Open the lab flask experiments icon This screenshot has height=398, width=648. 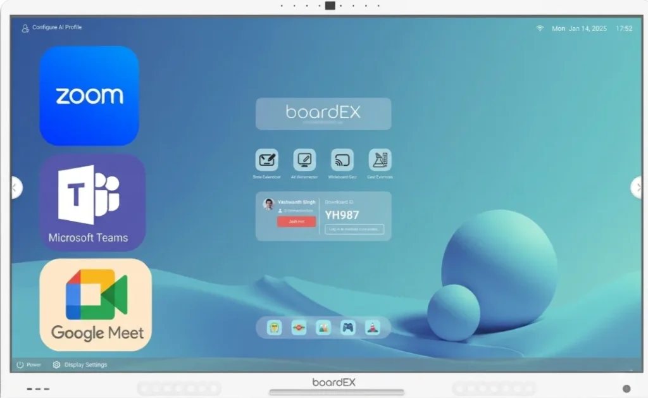(380, 159)
